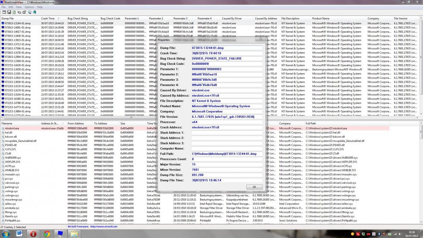
Task: Select BlueScreenView taskbar button
Action: coord(60,233)
